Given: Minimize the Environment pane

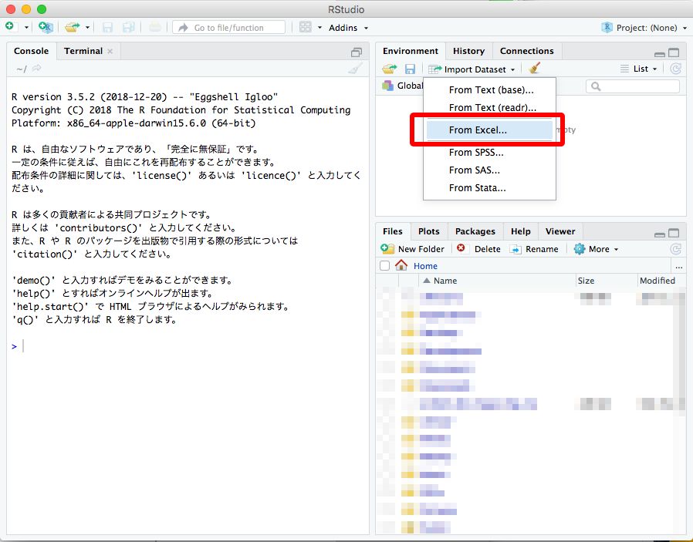Looking at the screenshot, I should click(659, 54).
